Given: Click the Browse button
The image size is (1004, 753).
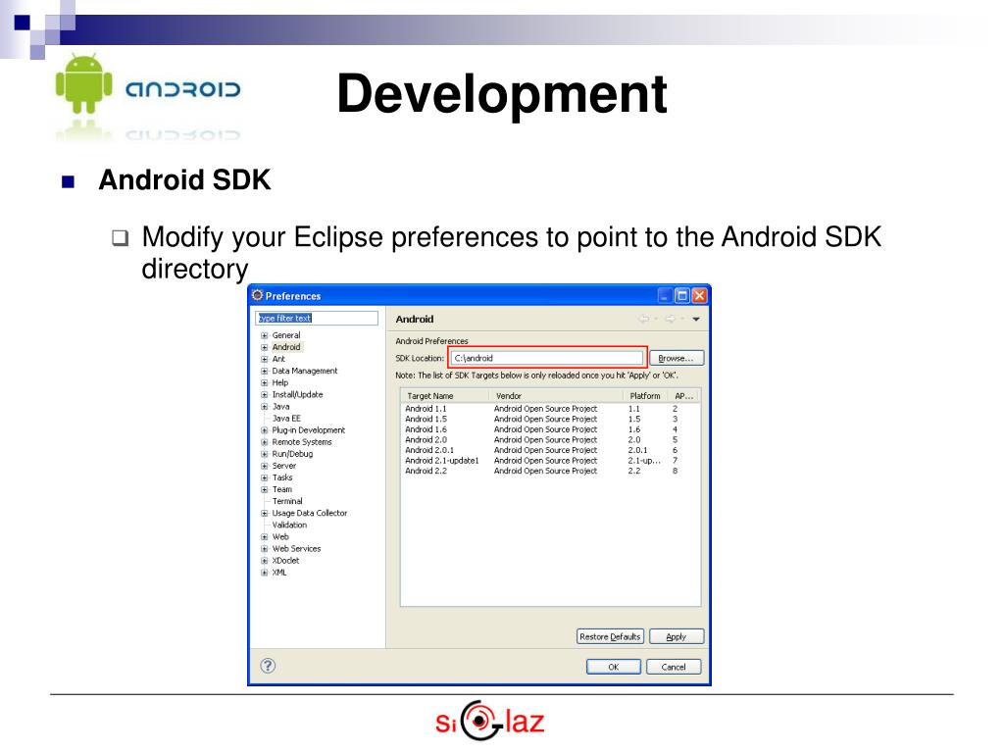Looking at the screenshot, I should tap(677, 358).
